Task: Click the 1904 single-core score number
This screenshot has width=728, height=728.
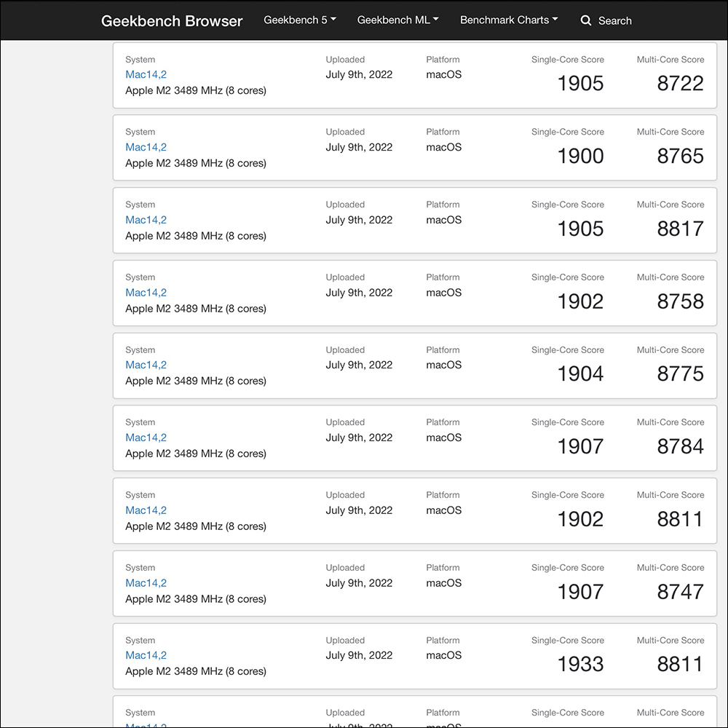Action: (580, 373)
